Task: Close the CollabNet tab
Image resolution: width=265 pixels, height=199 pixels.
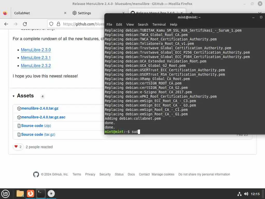Action: coord(65,13)
